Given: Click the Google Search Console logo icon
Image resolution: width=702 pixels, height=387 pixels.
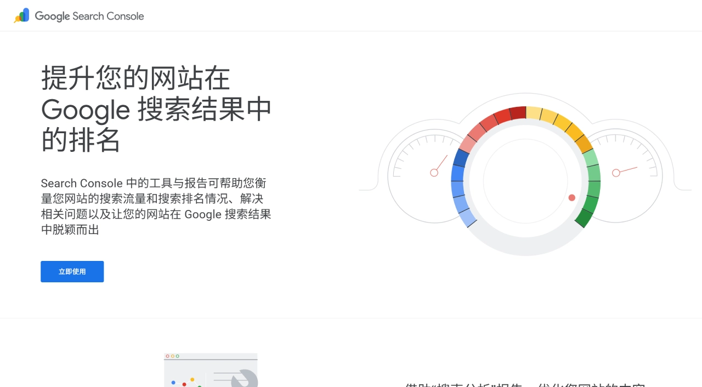Looking at the screenshot, I should 21,15.
